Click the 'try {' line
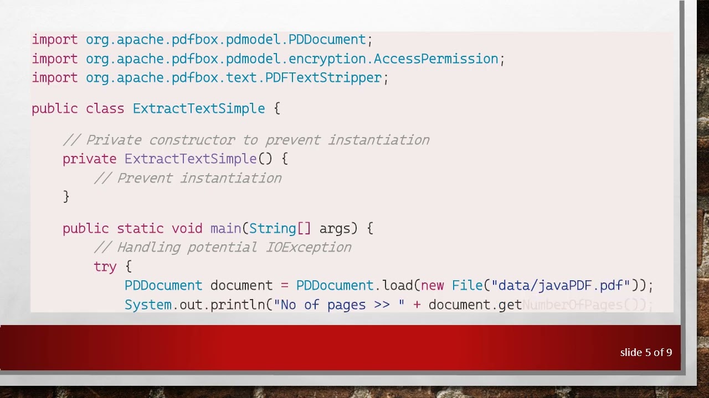The width and height of the screenshot is (709, 398). (112, 266)
